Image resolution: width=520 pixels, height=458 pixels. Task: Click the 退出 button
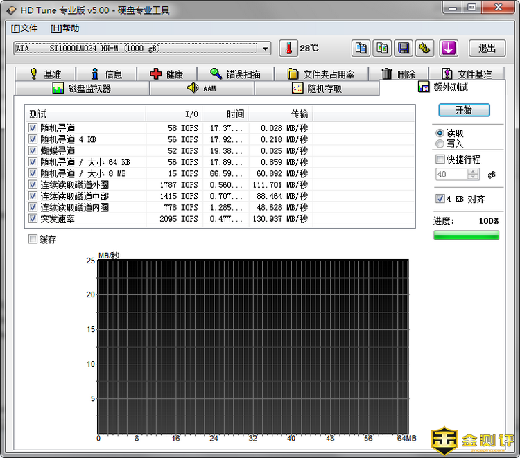(487, 48)
